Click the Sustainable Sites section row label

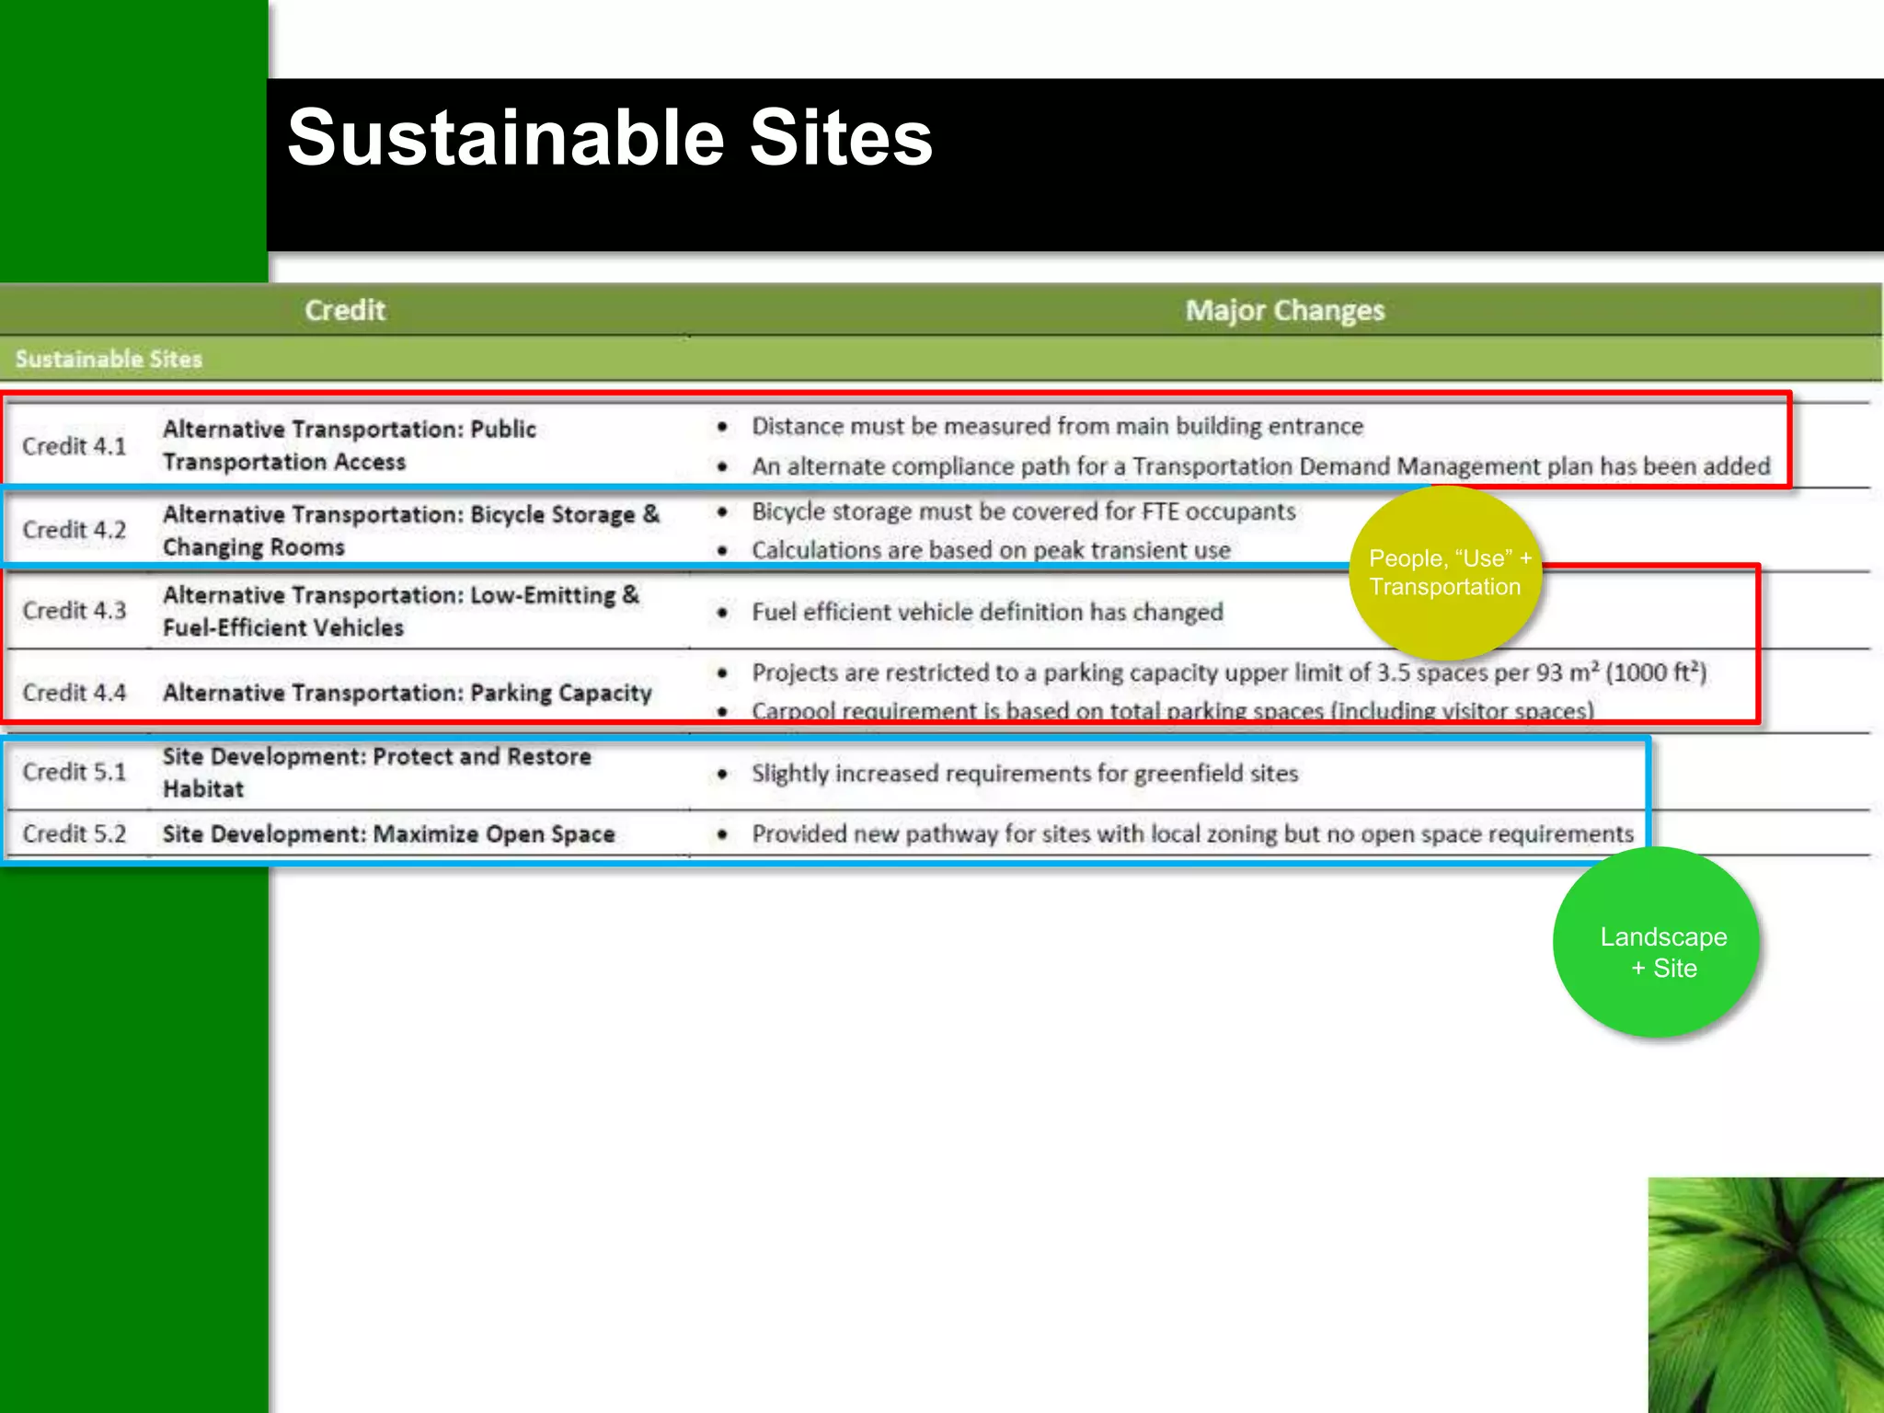tap(109, 359)
